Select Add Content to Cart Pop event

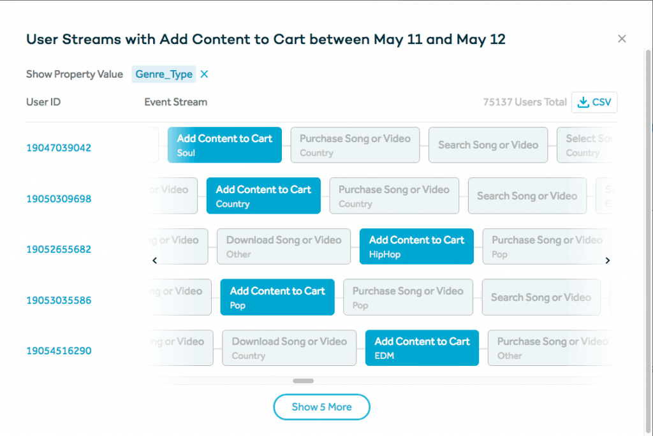(x=277, y=298)
